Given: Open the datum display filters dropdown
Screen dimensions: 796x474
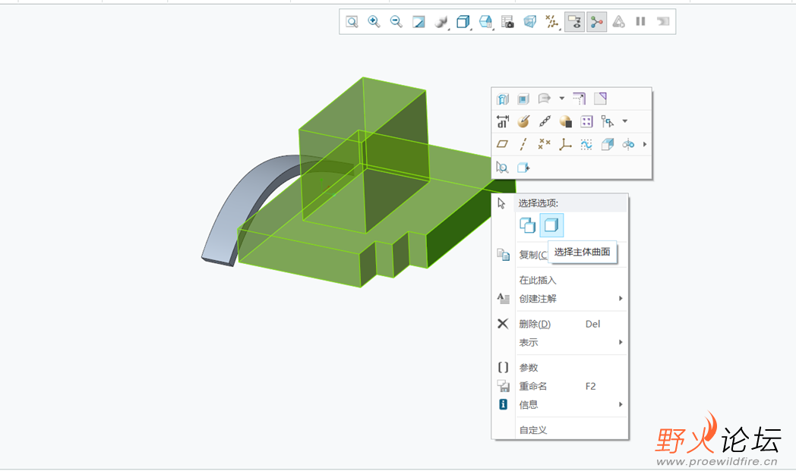Looking at the screenshot, I should coord(552,21).
